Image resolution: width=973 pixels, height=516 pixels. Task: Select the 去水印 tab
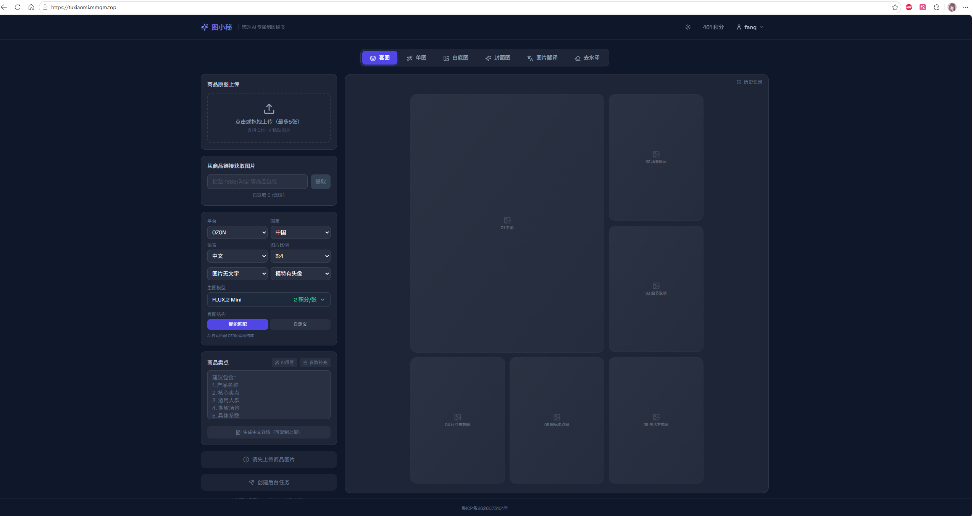pos(587,58)
